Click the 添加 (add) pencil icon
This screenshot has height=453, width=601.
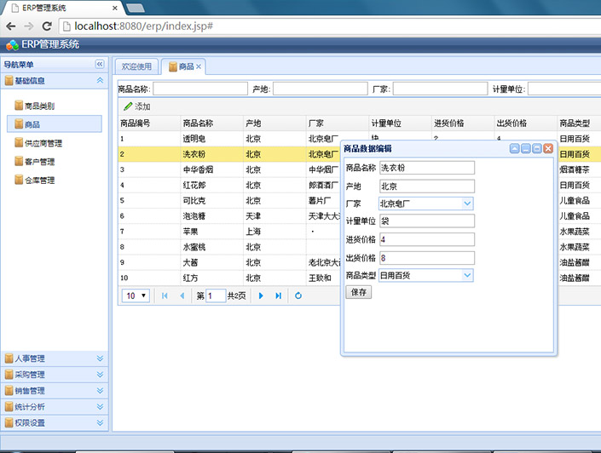click(129, 106)
